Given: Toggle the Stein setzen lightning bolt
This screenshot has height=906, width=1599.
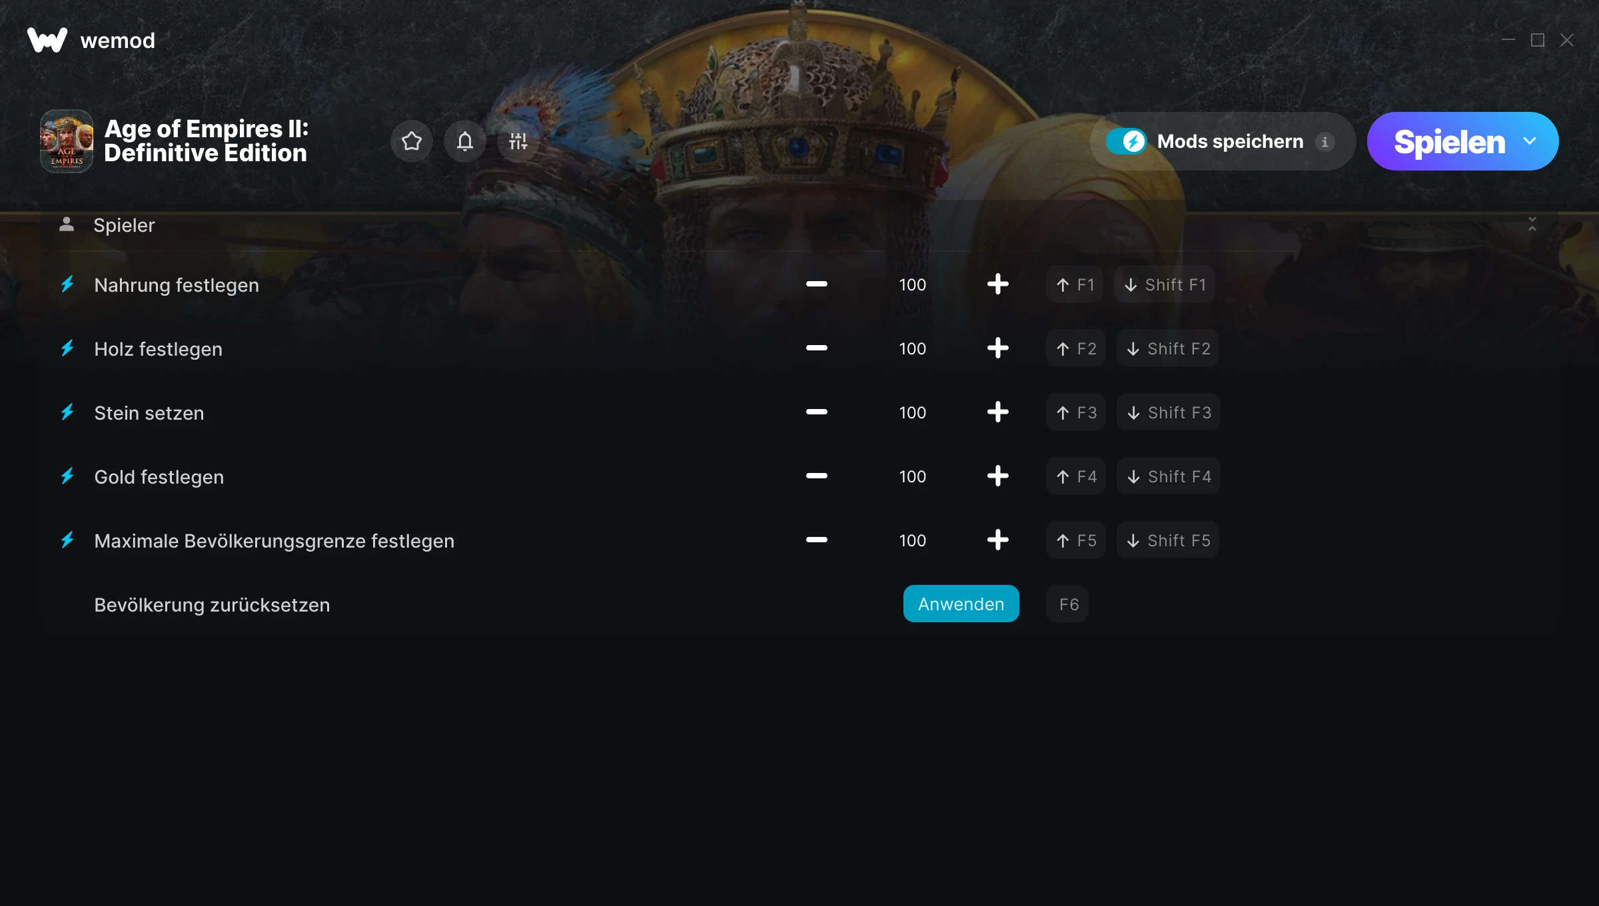Looking at the screenshot, I should point(67,412).
